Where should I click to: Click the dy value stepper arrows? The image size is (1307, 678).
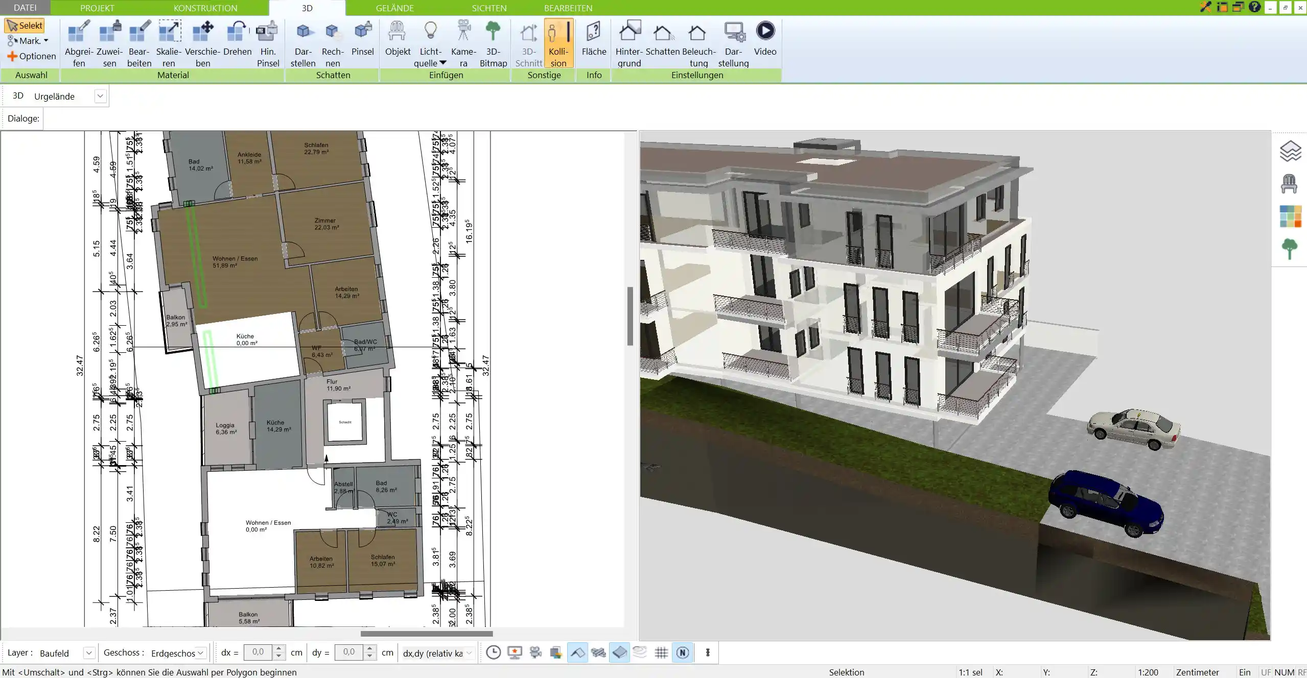369,652
